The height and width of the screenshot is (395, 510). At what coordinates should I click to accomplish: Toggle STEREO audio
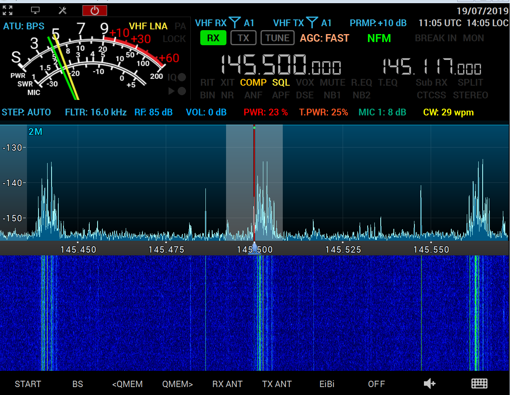pyautogui.click(x=471, y=95)
